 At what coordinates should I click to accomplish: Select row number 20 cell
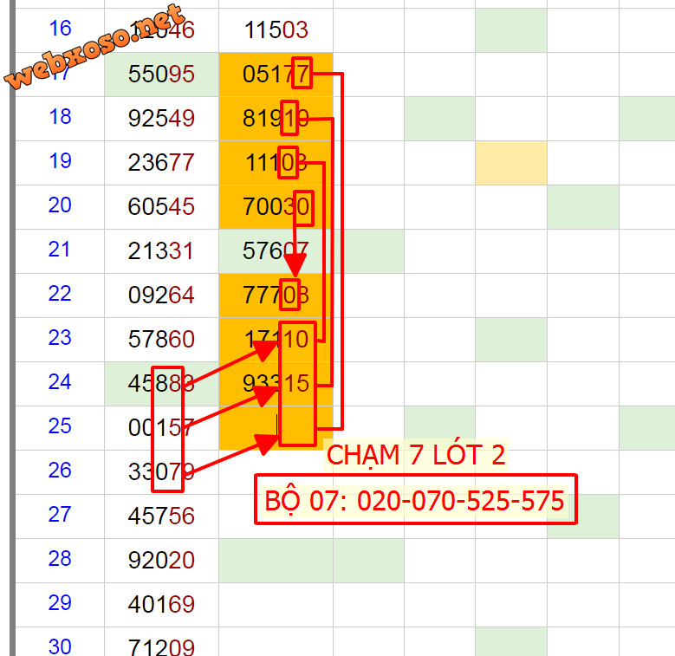pyautogui.click(x=60, y=207)
